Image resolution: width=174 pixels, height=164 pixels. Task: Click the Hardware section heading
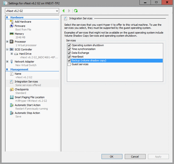(17, 17)
